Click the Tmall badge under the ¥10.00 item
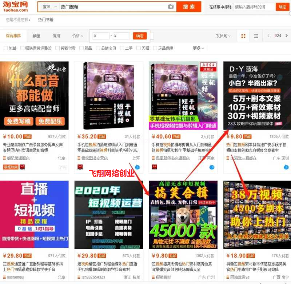This screenshot has width=291, height=284. pyautogui.click(x=22, y=167)
